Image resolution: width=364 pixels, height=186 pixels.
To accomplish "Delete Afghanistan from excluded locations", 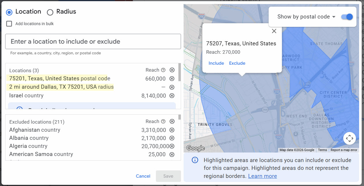I will pyautogui.click(x=172, y=130).
